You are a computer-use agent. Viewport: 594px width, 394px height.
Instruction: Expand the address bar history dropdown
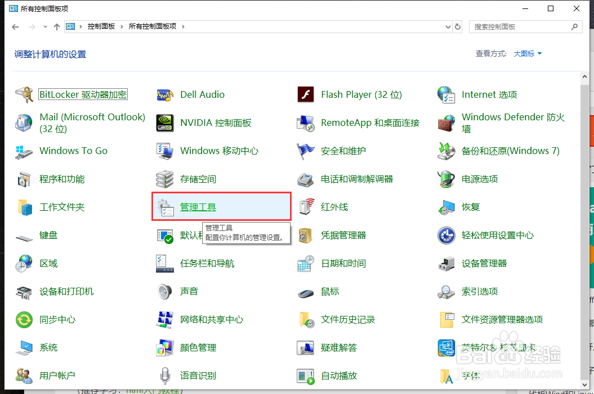coord(448,27)
